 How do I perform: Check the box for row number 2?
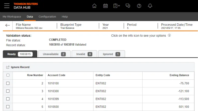(x=8, y=83)
